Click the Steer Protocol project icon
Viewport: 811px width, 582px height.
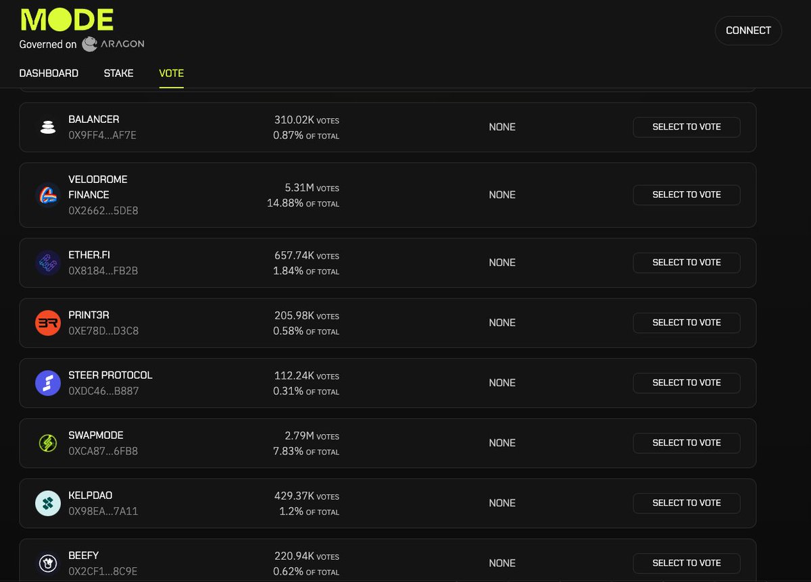48,383
